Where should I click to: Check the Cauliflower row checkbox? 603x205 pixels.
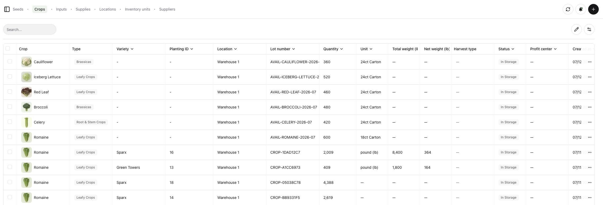pos(10,61)
